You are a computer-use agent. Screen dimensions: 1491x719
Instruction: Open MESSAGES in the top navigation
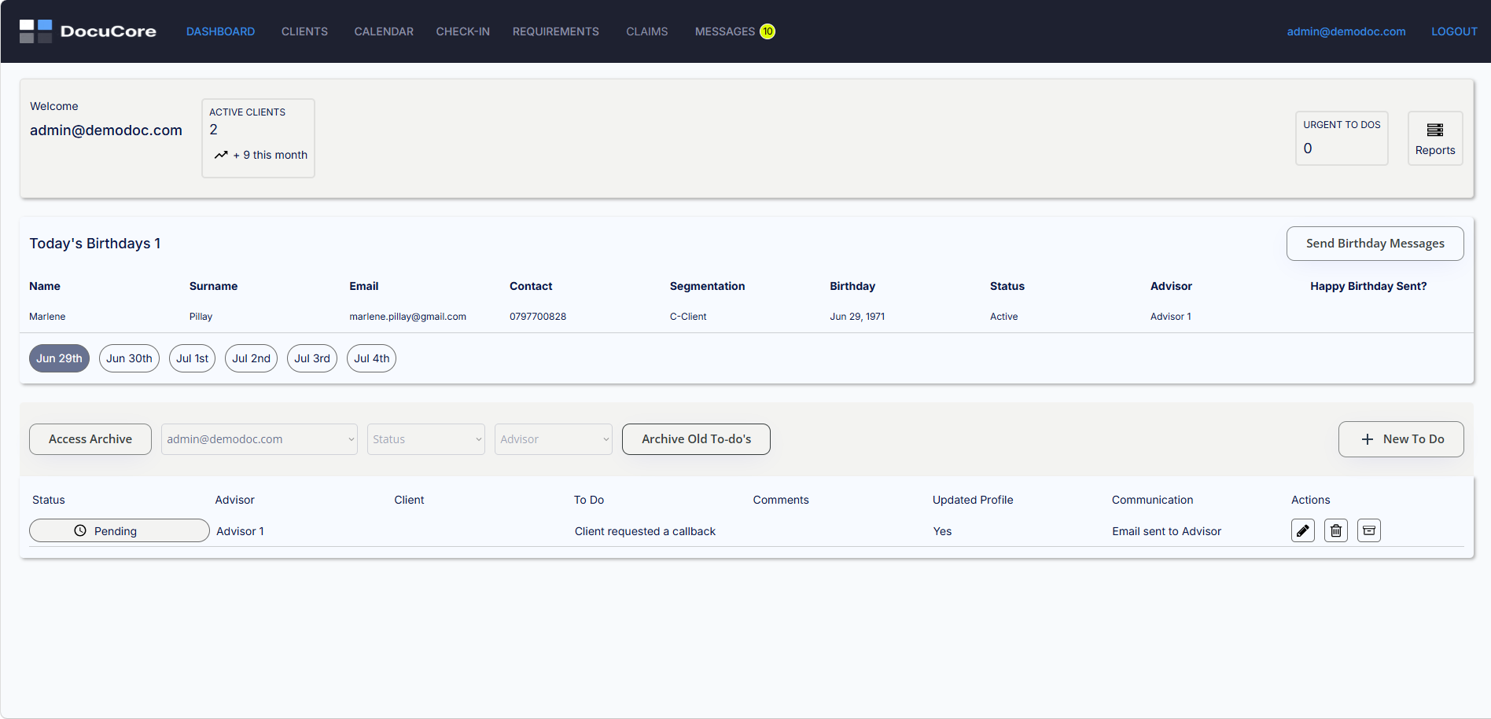coord(725,31)
